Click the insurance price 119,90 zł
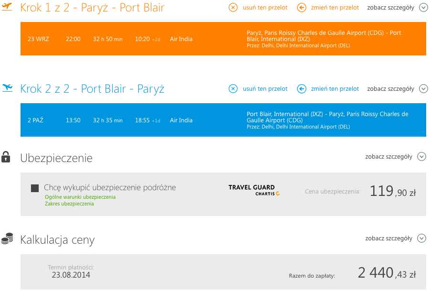The height and width of the screenshot is (291, 430). tap(393, 191)
